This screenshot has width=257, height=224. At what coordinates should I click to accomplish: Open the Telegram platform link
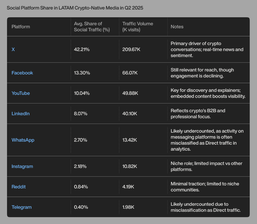coord(22,207)
